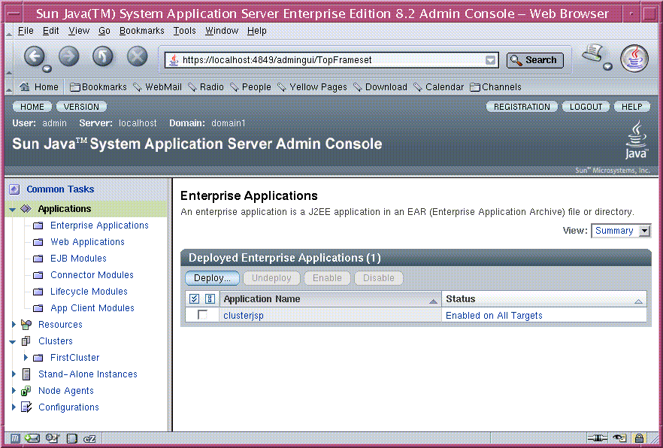The width and height of the screenshot is (663, 448).
Task: Sort by Status column header
Action: (544, 299)
